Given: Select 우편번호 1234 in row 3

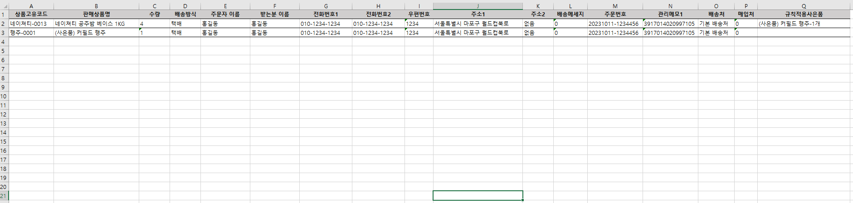Looking at the screenshot, I should 419,33.
